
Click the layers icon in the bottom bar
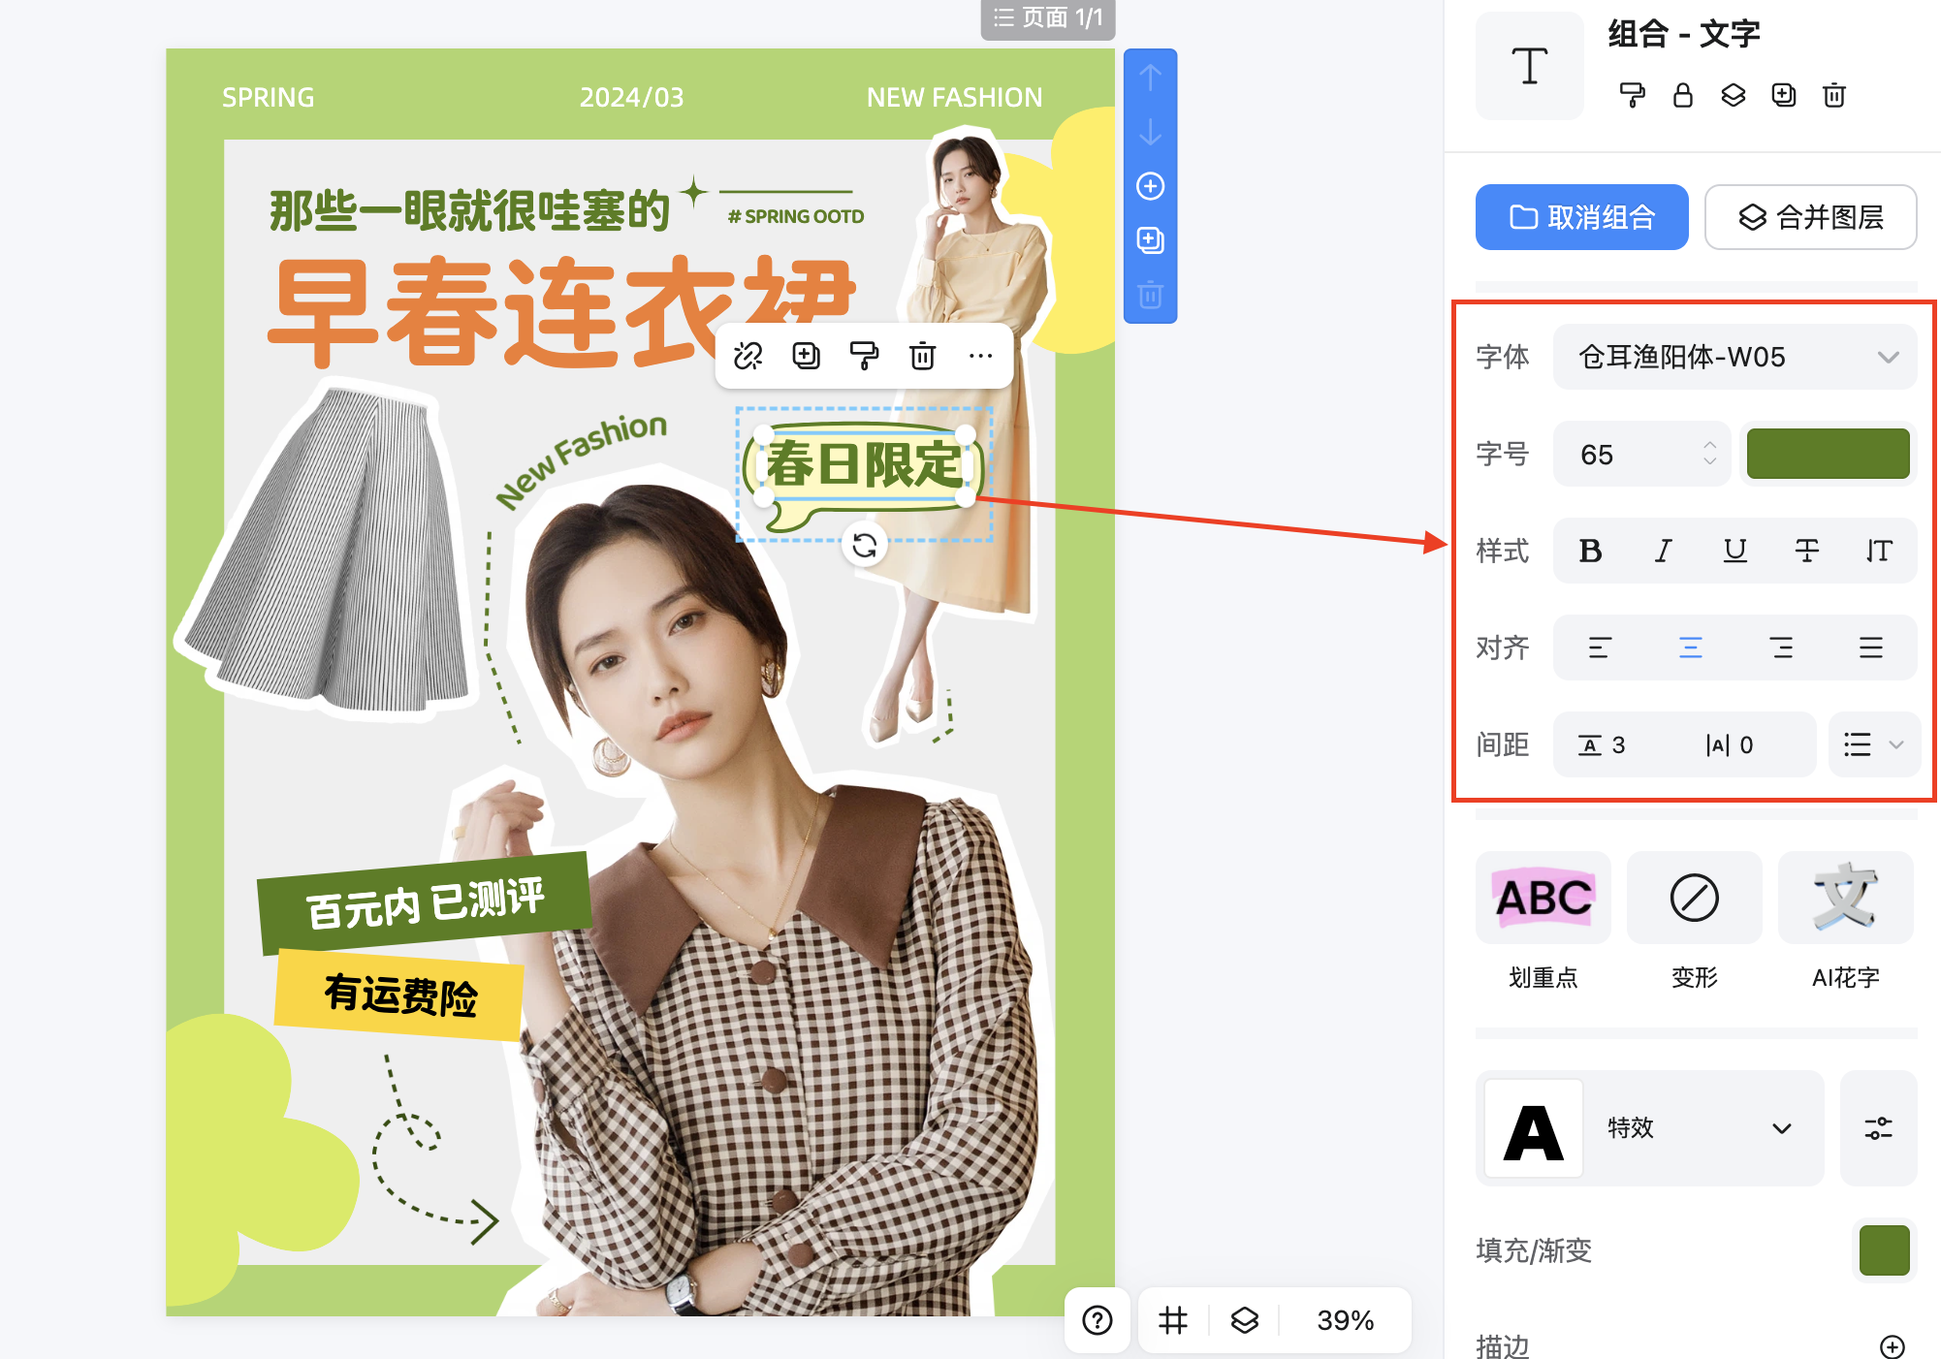pyautogui.click(x=1245, y=1320)
